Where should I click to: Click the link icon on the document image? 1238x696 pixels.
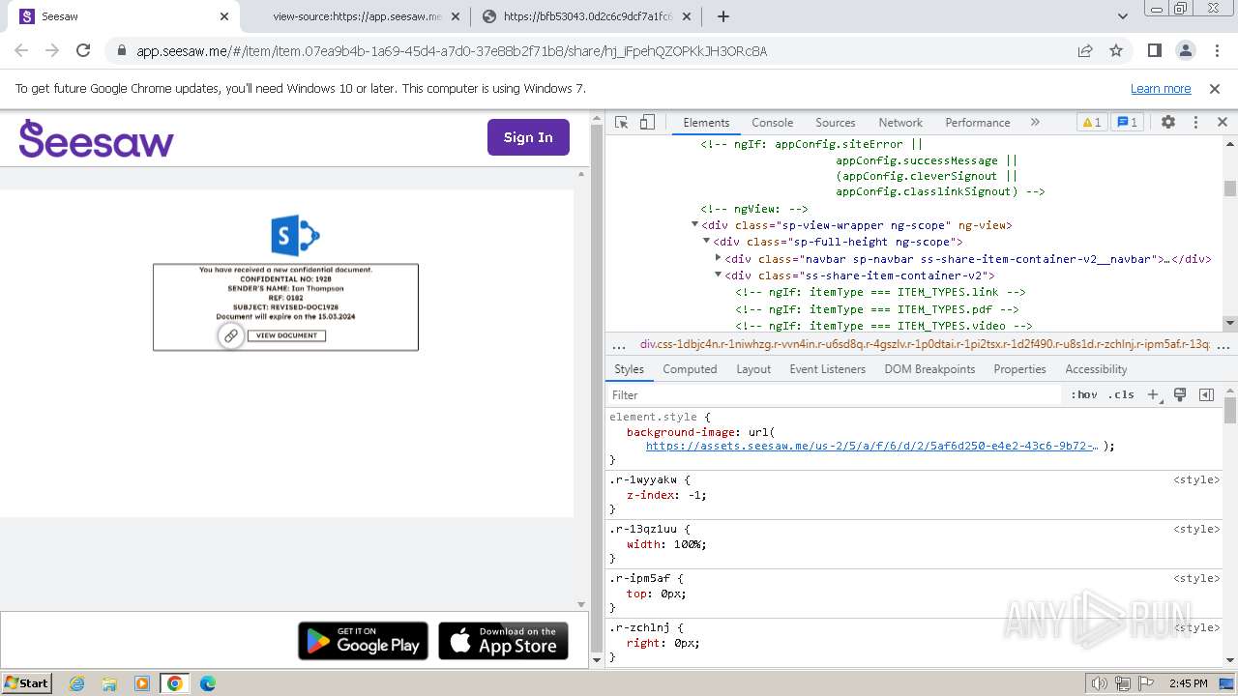tap(230, 335)
